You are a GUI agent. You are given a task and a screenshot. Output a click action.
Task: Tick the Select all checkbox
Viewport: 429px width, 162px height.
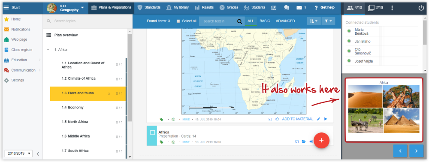[x=178, y=21]
